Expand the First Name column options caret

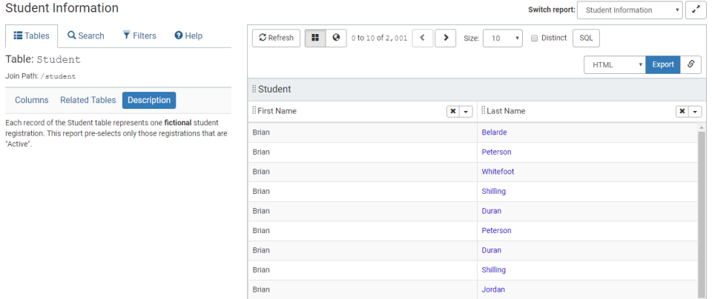point(467,111)
